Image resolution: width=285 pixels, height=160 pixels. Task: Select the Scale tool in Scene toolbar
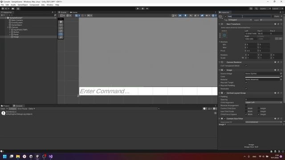(x=61, y=31)
